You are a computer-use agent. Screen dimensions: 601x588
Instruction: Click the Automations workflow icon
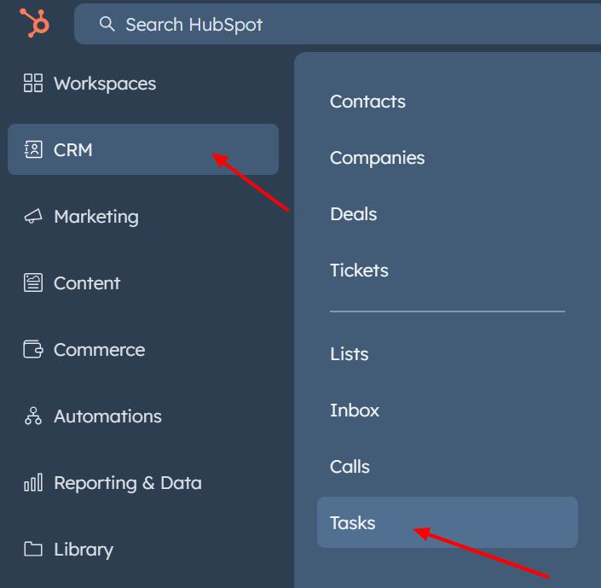tap(33, 416)
